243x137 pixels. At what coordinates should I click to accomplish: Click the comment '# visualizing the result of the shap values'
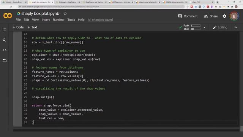pos(69,89)
